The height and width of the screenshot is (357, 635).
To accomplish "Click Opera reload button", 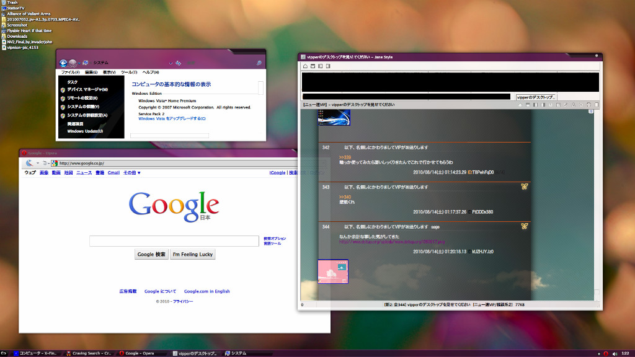I will pyautogui.click(x=45, y=163).
